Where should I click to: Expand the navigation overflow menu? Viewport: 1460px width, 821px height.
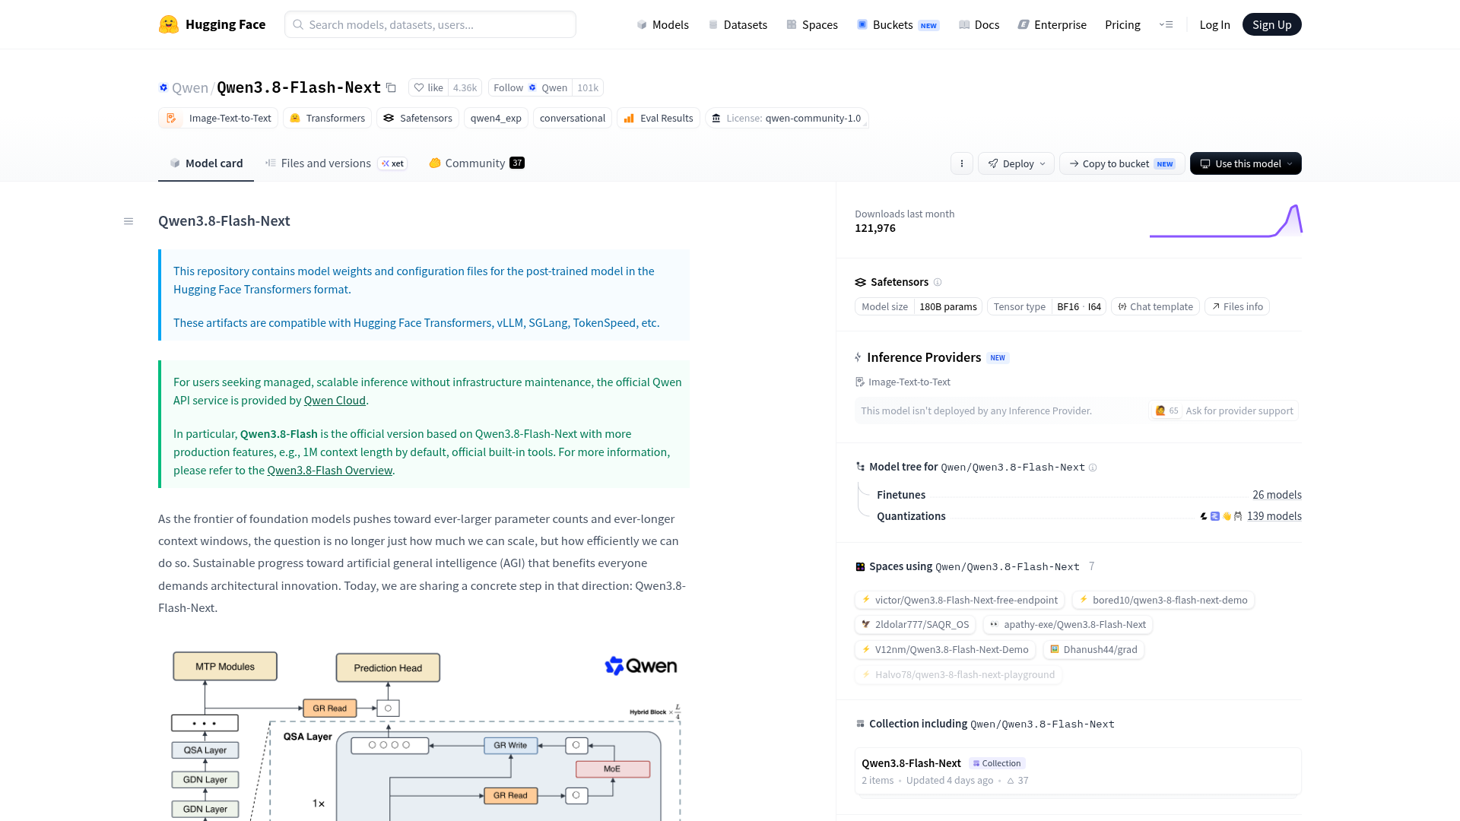[1166, 24]
